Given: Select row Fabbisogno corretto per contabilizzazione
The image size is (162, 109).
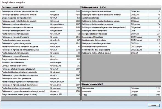Looking at the screenshot, I should point(41,27).
